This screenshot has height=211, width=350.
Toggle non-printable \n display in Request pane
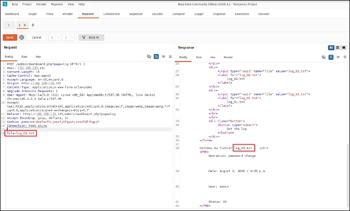pyautogui.click(x=163, y=57)
